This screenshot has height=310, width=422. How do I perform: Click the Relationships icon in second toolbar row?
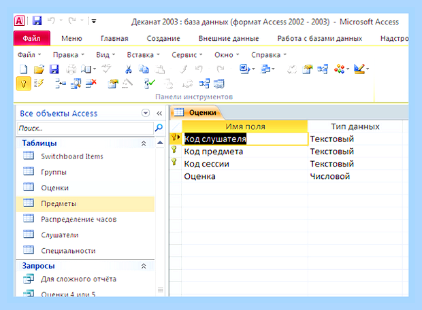tap(204, 84)
